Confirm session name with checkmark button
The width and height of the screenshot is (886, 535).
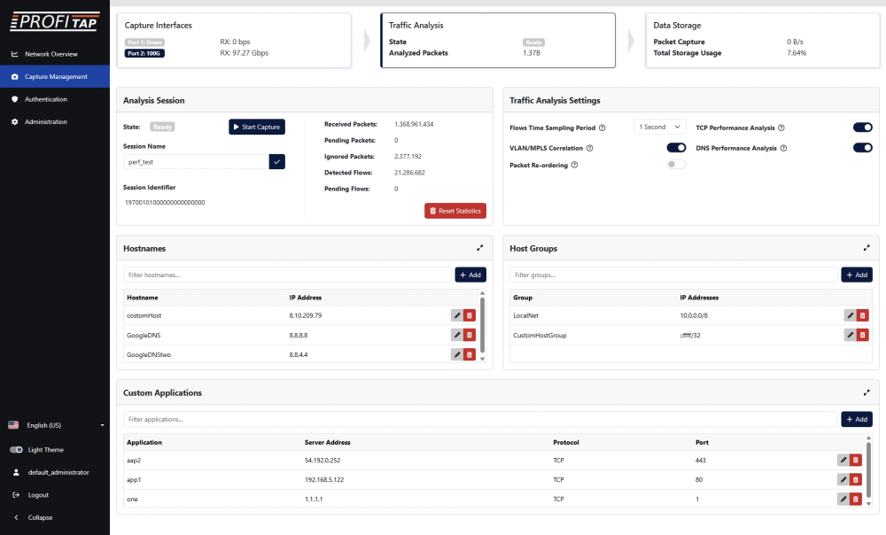(277, 161)
